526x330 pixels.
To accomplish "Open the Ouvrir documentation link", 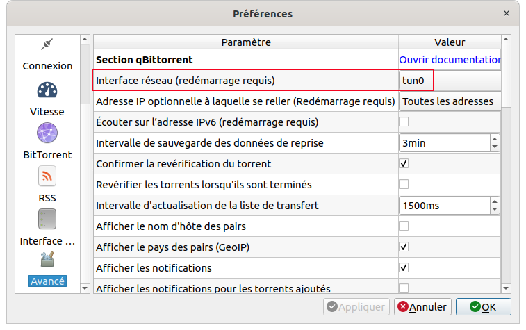I will 450,60.
